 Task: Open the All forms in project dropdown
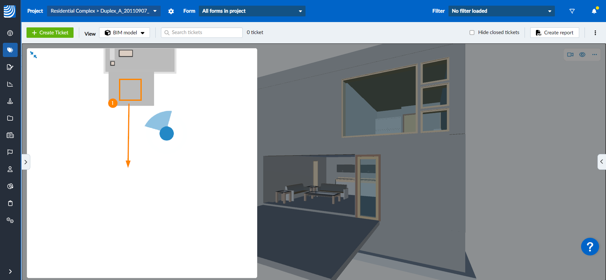click(252, 11)
